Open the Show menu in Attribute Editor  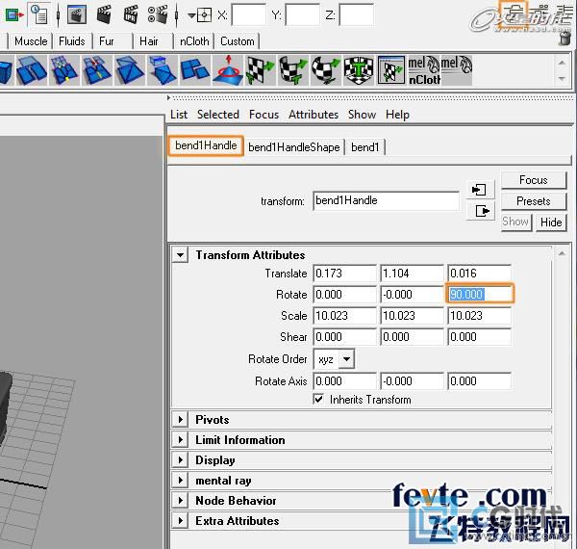pos(363,115)
